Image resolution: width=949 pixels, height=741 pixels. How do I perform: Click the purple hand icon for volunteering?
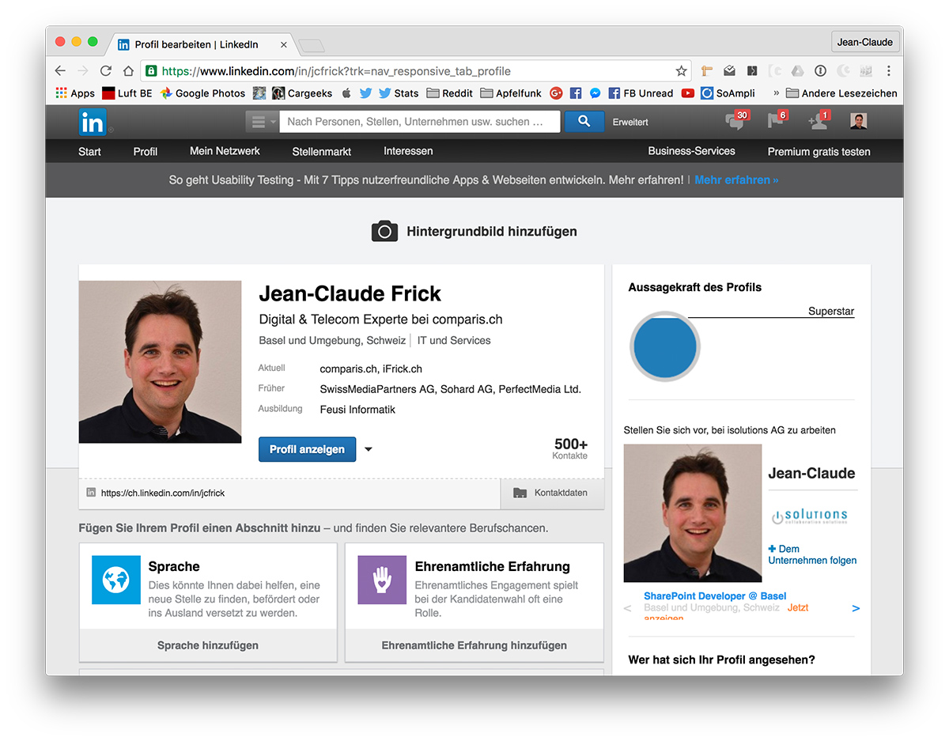[x=382, y=580]
